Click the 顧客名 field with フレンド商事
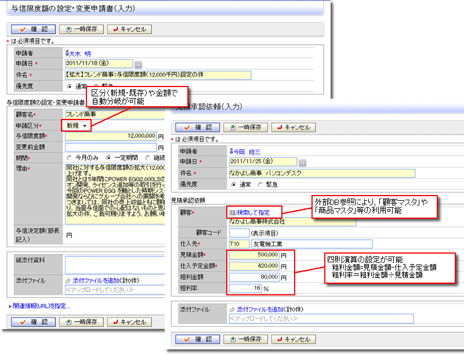The height and width of the screenshot is (354, 464). point(115,114)
